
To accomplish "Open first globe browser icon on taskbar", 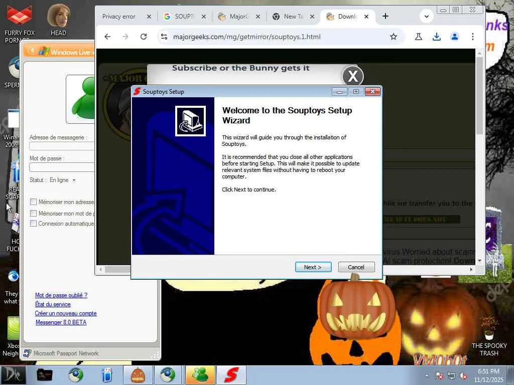I will coord(76,375).
